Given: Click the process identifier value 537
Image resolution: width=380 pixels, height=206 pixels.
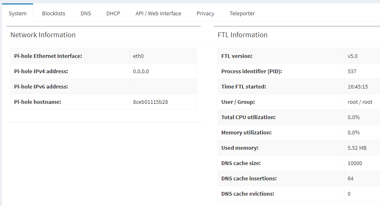Looking at the screenshot, I should click(x=352, y=71).
